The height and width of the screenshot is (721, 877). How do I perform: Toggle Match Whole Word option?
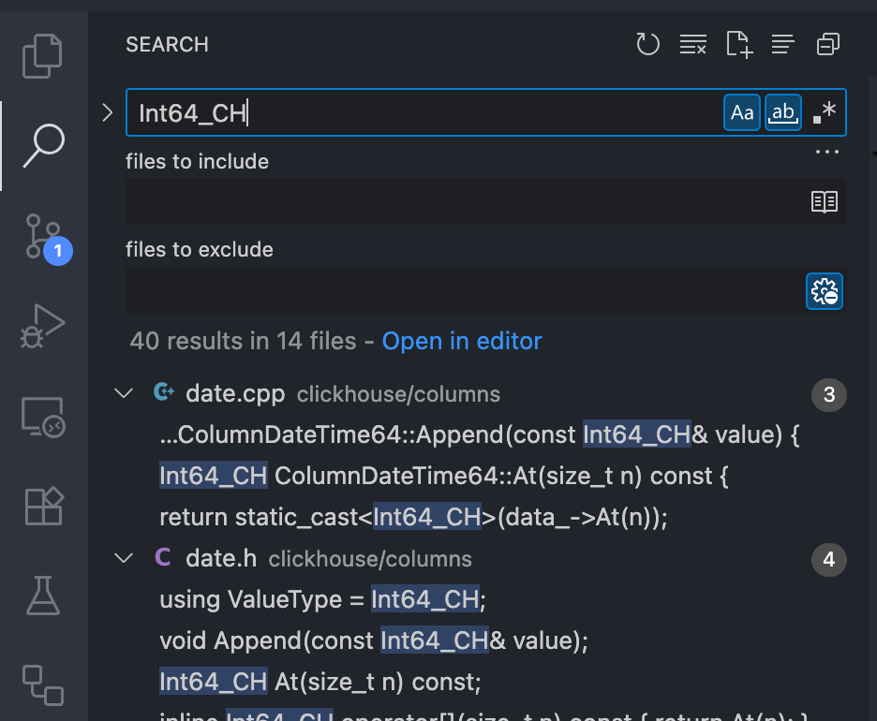[x=783, y=112]
